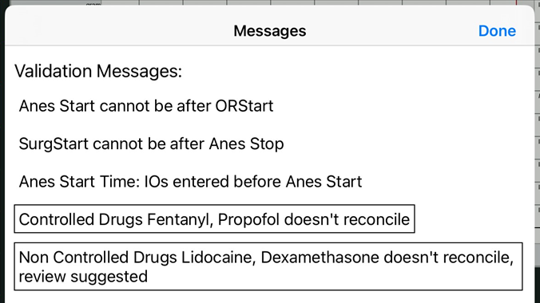Click the red time marker in background grid
Screen dimensions: 540x303
[x=516, y=2]
